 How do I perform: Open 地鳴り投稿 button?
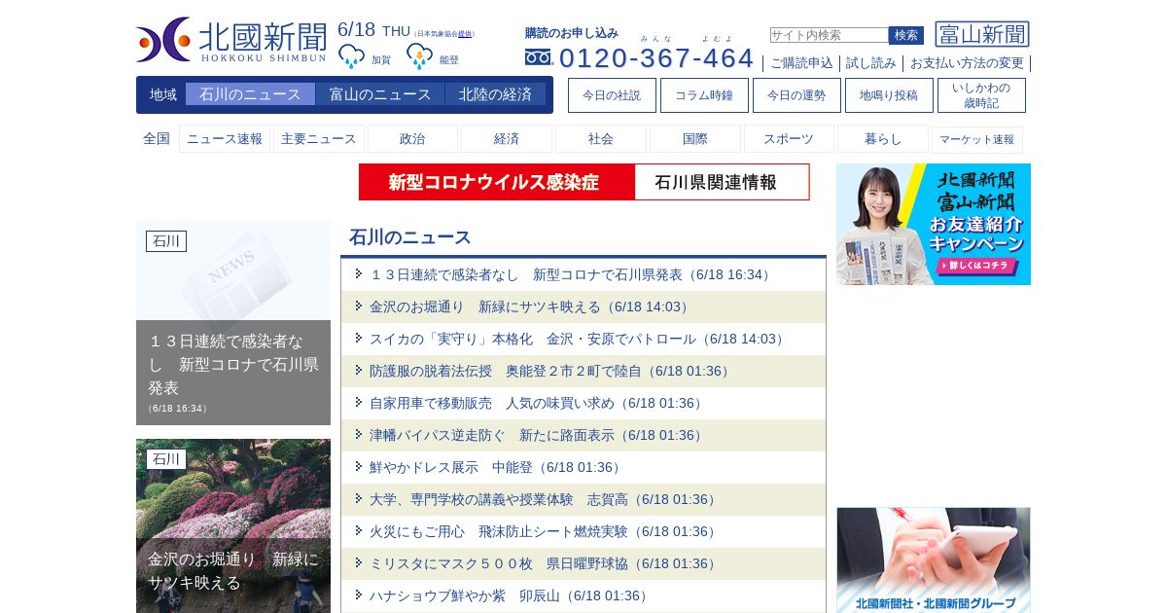(889, 95)
